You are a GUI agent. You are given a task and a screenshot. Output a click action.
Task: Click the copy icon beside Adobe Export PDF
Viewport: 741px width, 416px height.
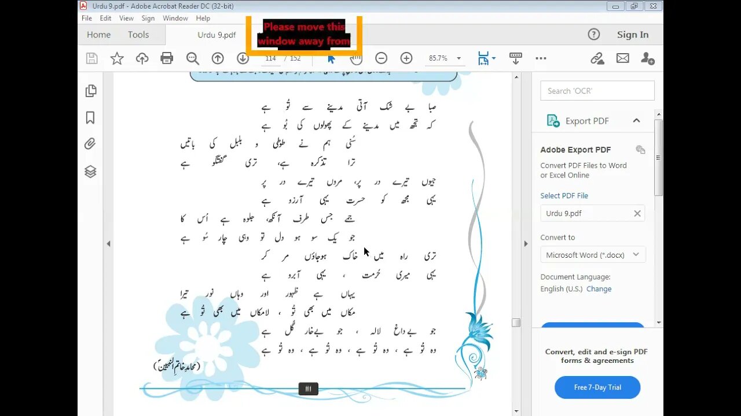(640, 150)
